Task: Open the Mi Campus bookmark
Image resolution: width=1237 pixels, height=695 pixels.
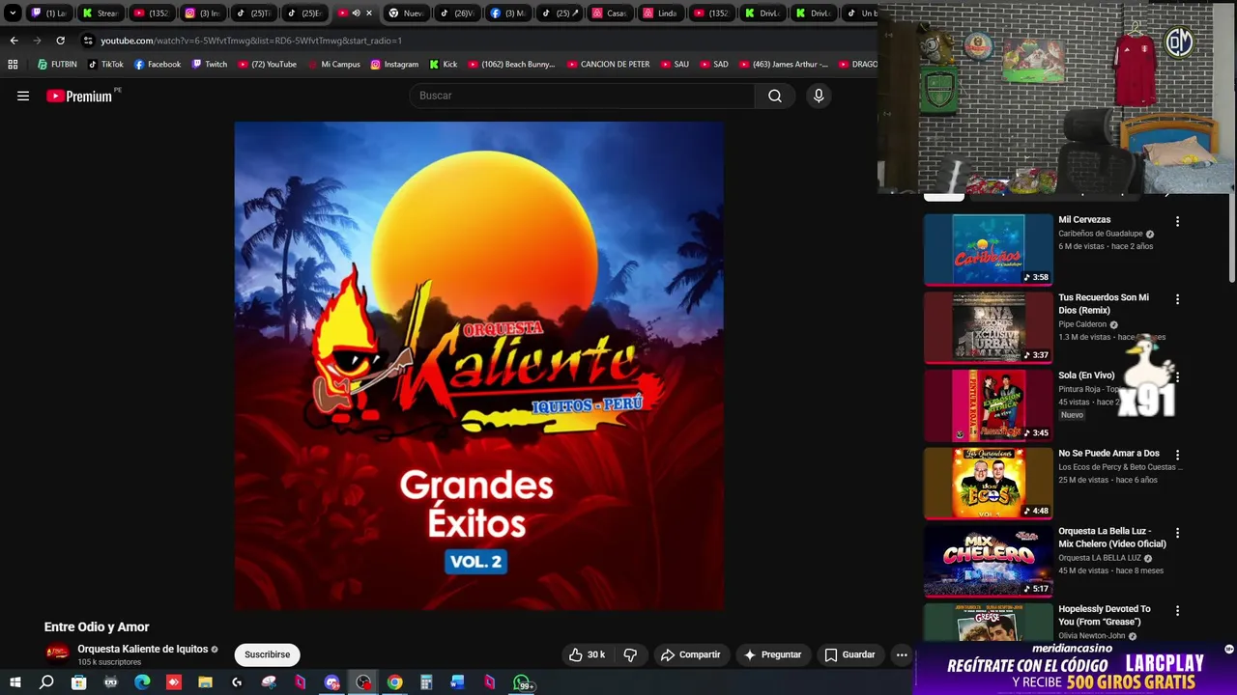Action: (333, 65)
